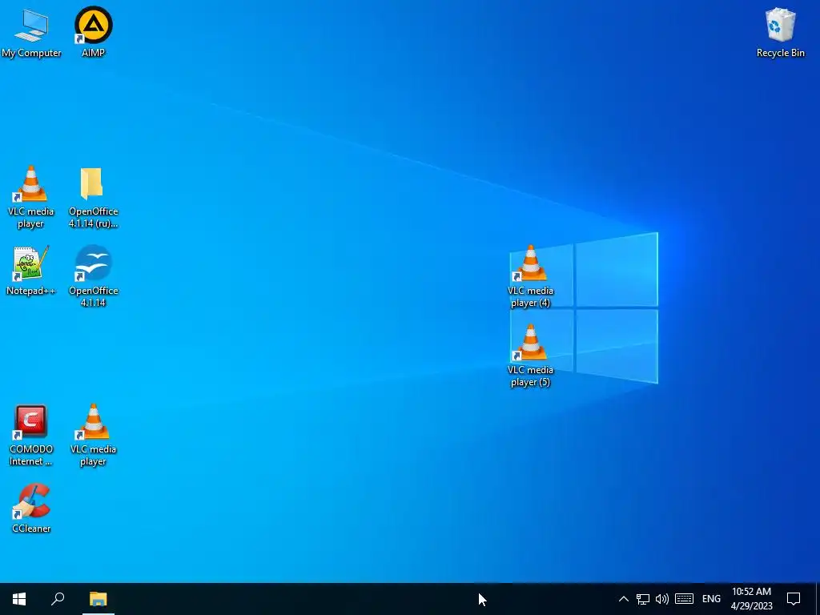Screen dimensions: 820x615
Task: Open File Explorer from the taskbar
Action: tap(98, 599)
